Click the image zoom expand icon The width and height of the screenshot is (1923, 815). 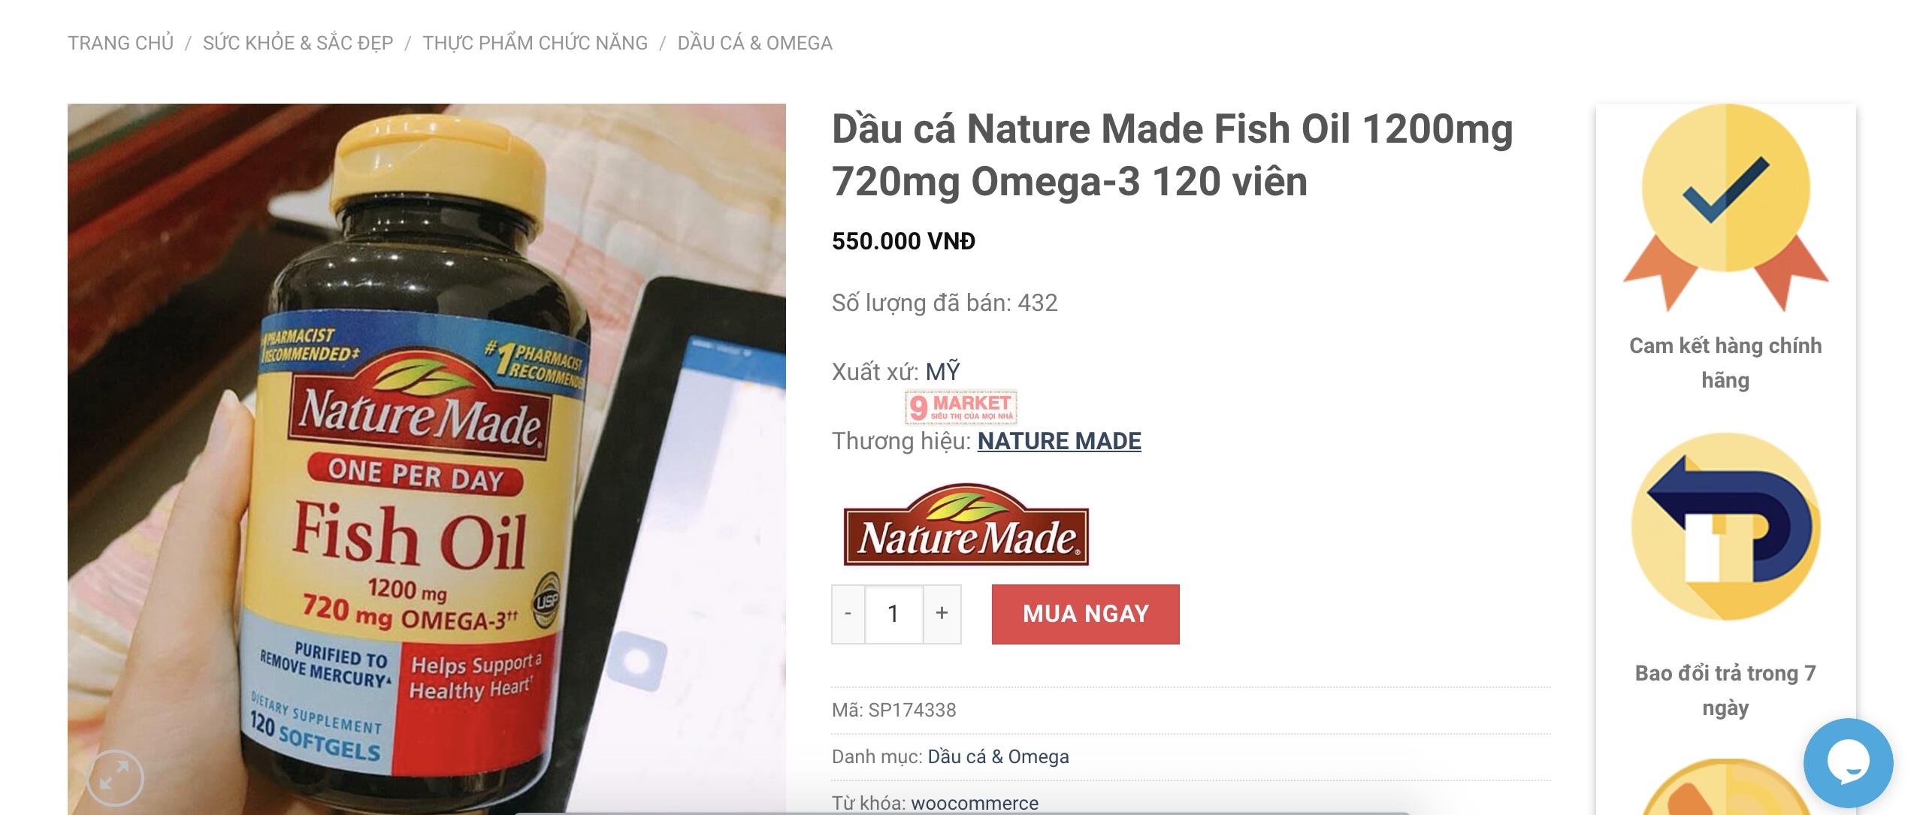click(x=114, y=777)
